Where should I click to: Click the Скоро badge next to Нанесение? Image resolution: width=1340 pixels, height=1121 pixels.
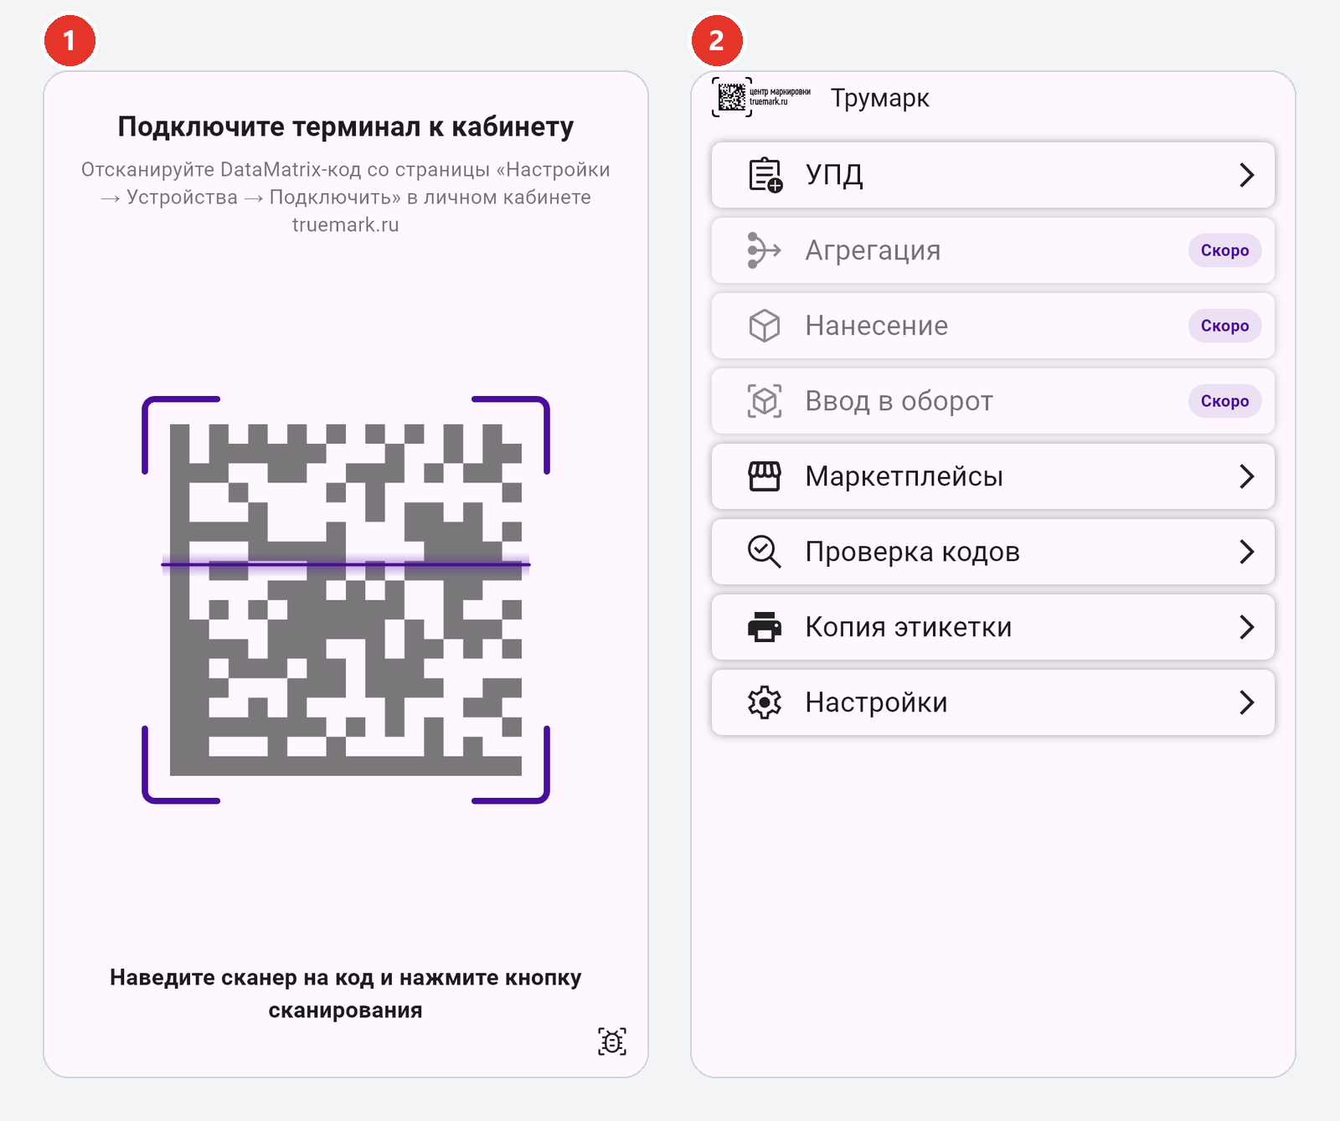(x=1224, y=326)
